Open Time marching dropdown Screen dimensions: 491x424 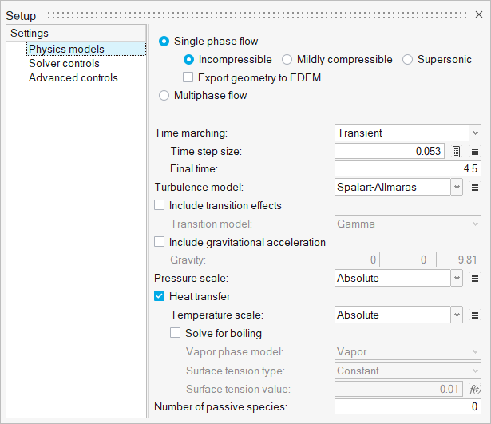coord(407,133)
